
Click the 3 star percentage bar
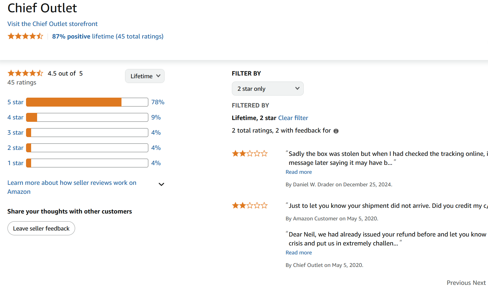pyautogui.click(x=87, y=133)
